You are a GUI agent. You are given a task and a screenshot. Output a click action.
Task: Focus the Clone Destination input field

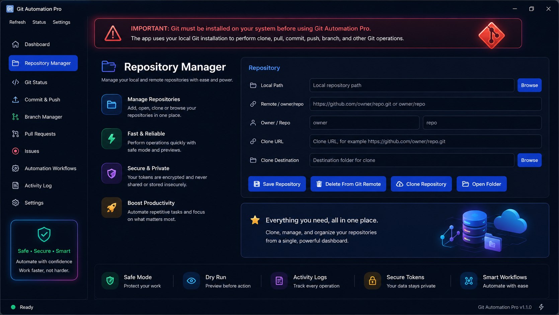[412, 160]
